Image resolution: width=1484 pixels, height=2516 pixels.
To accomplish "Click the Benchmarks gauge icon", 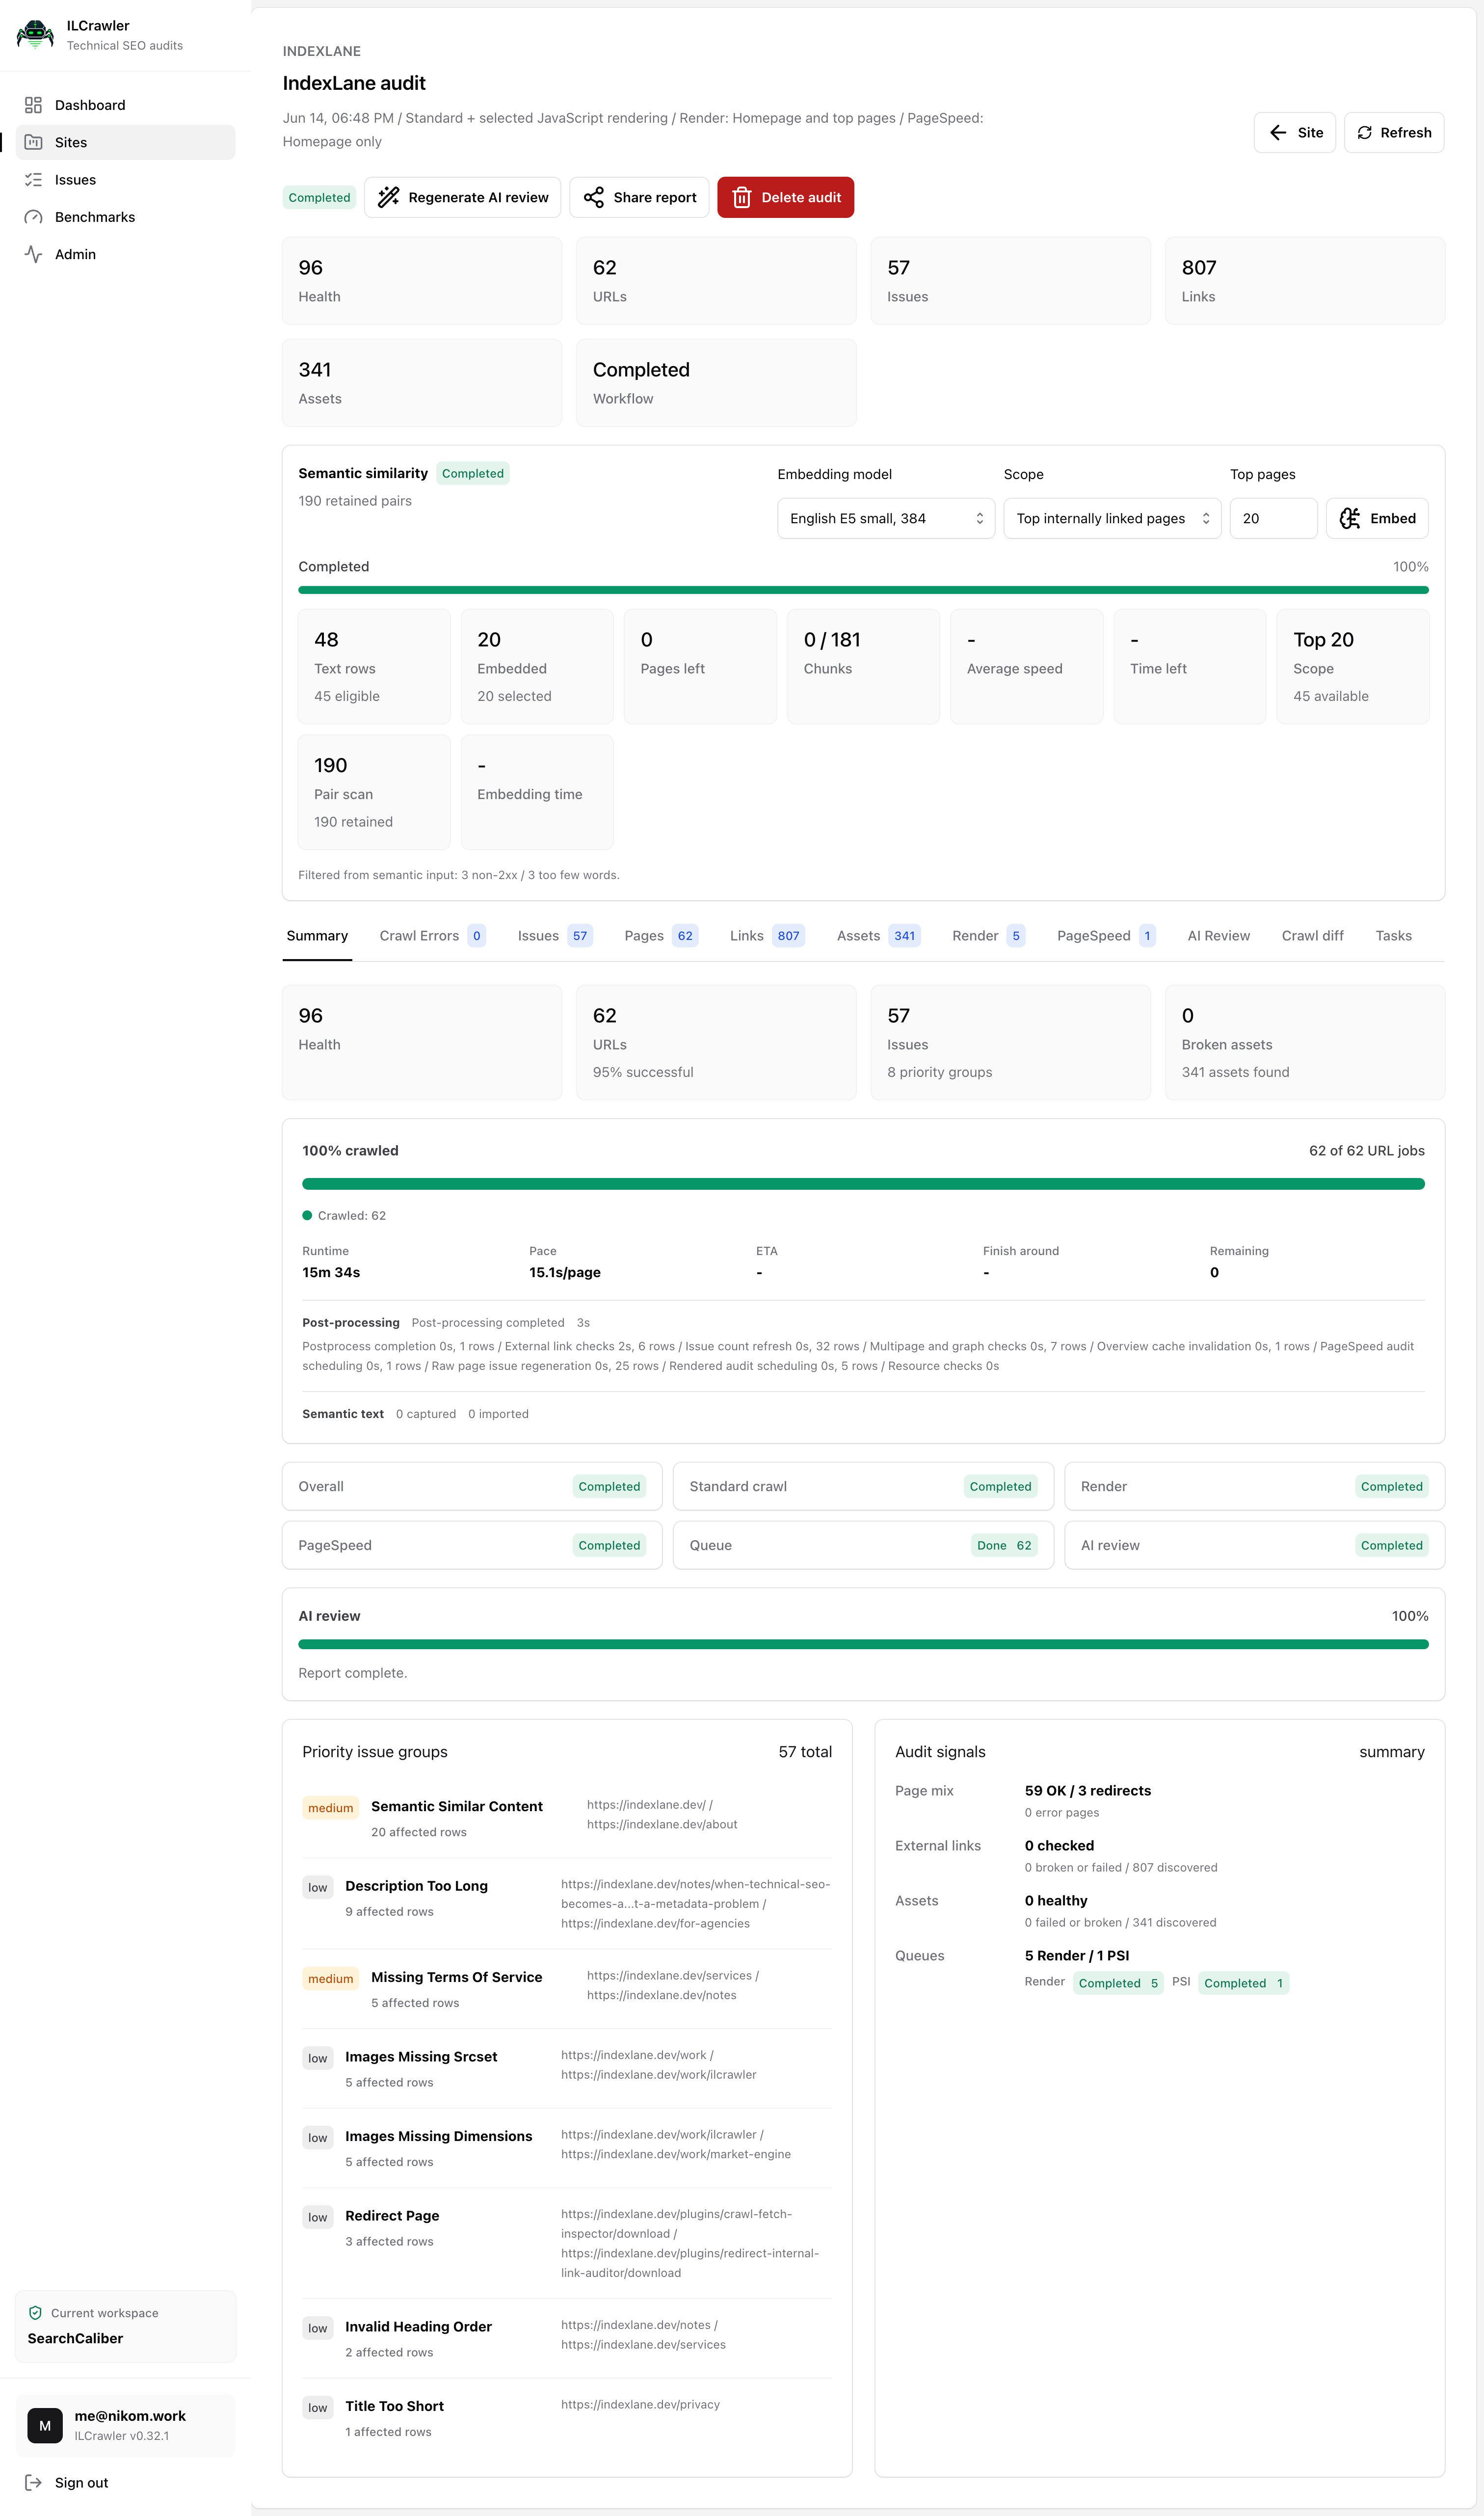I will coord(33,217).
